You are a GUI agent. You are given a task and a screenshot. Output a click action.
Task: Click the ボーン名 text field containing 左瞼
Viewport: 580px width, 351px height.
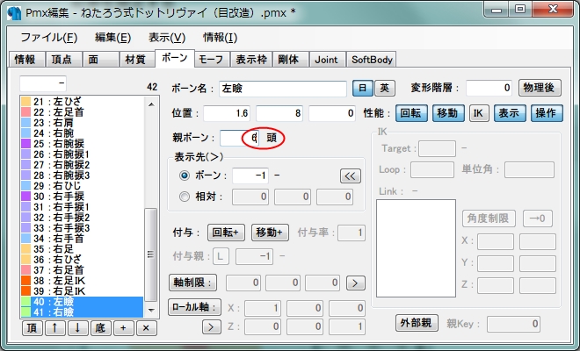283,89
